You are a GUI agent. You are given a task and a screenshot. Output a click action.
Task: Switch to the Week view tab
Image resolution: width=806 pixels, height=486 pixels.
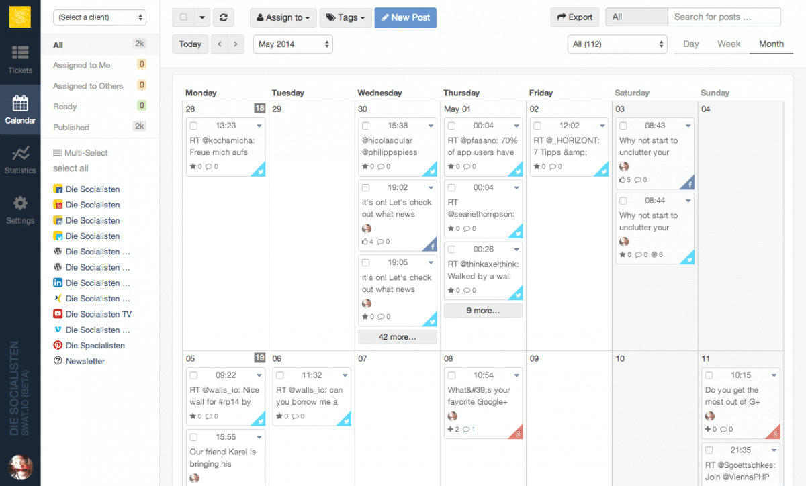[x=729, y=44]
